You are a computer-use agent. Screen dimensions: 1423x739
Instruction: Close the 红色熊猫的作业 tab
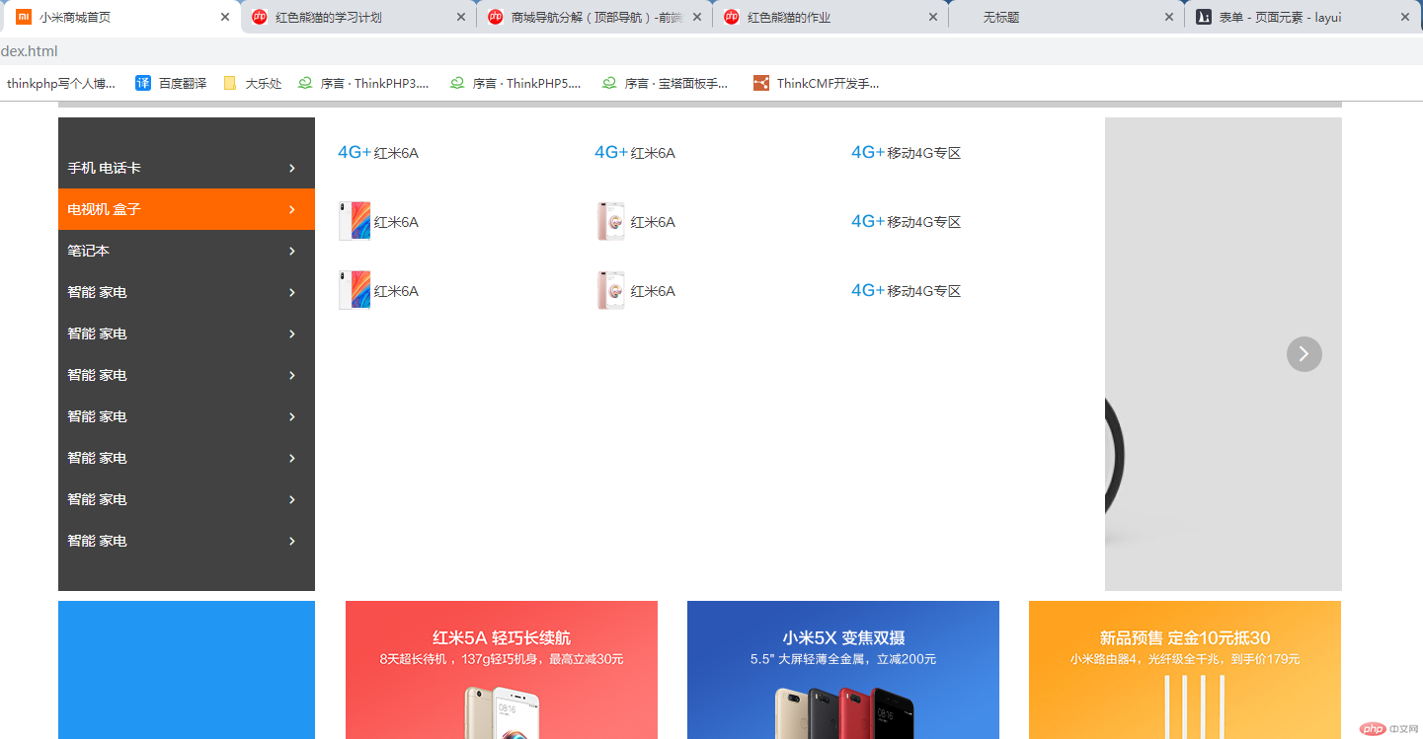coord(933,18)
